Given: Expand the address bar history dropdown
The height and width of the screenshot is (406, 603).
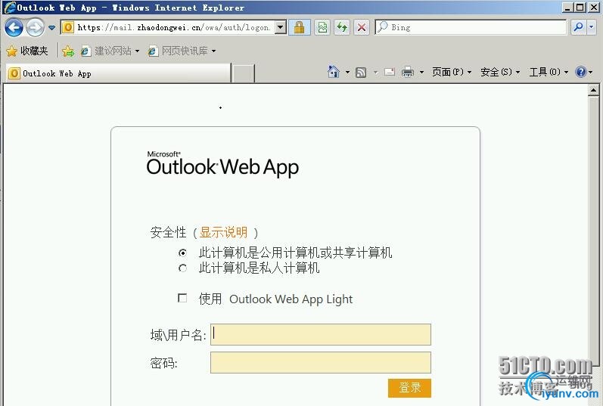Looking at the screenshot, I should click(281, 27).
